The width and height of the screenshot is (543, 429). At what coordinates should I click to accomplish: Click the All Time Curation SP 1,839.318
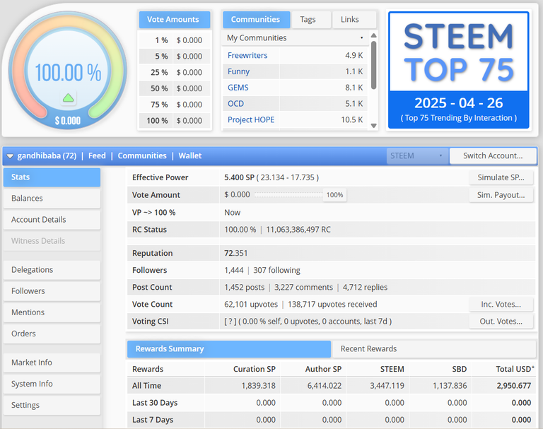click(258, 386)
